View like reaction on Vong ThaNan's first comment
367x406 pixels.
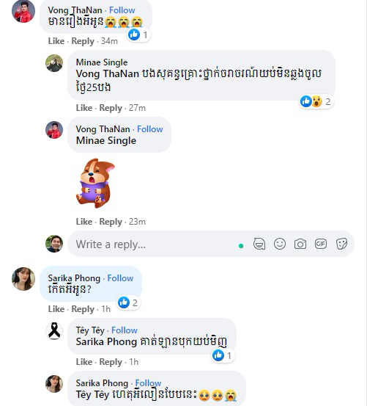click(139, 35)
